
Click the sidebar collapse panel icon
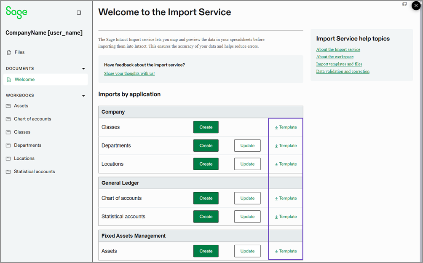point(78,13)
